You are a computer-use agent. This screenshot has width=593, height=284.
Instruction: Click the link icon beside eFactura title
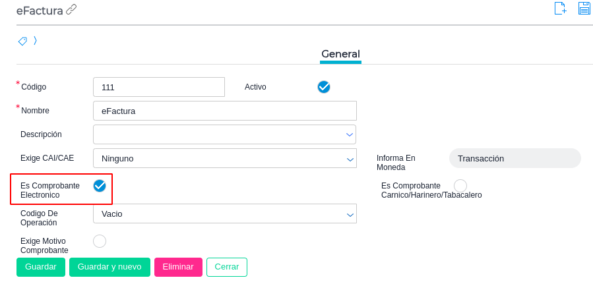[71, 9]
